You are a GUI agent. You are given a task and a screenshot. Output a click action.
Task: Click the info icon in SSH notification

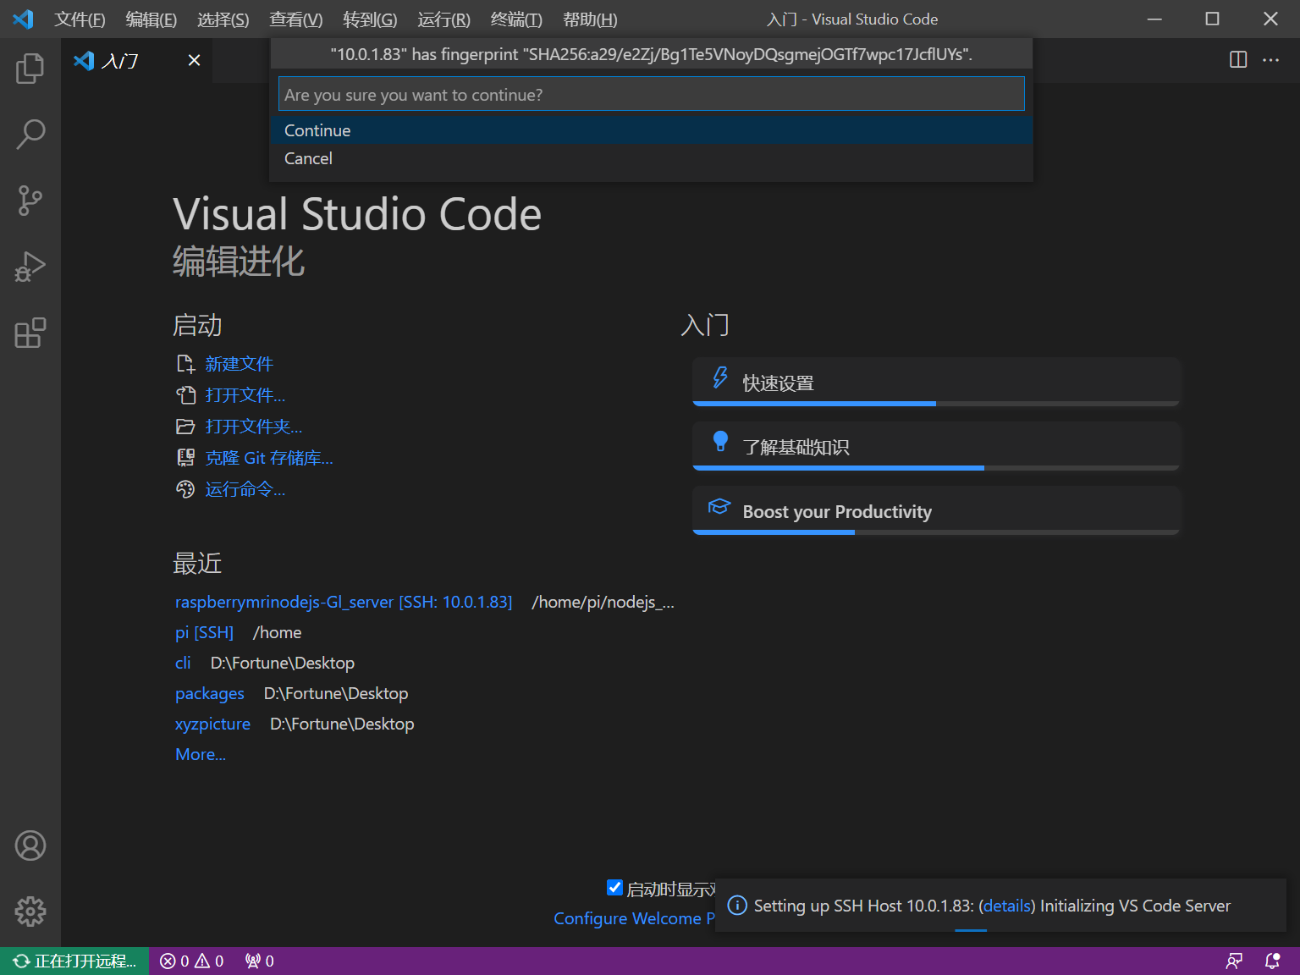coord(737,906)
